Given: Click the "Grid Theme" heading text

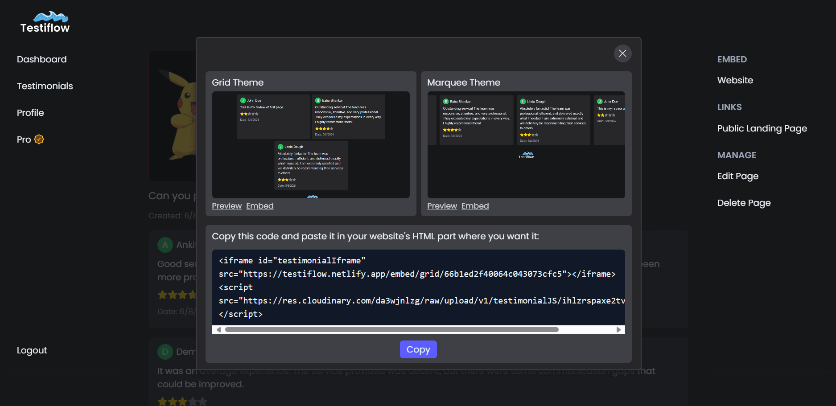Looking at the screenshot, I should (238, 82).
